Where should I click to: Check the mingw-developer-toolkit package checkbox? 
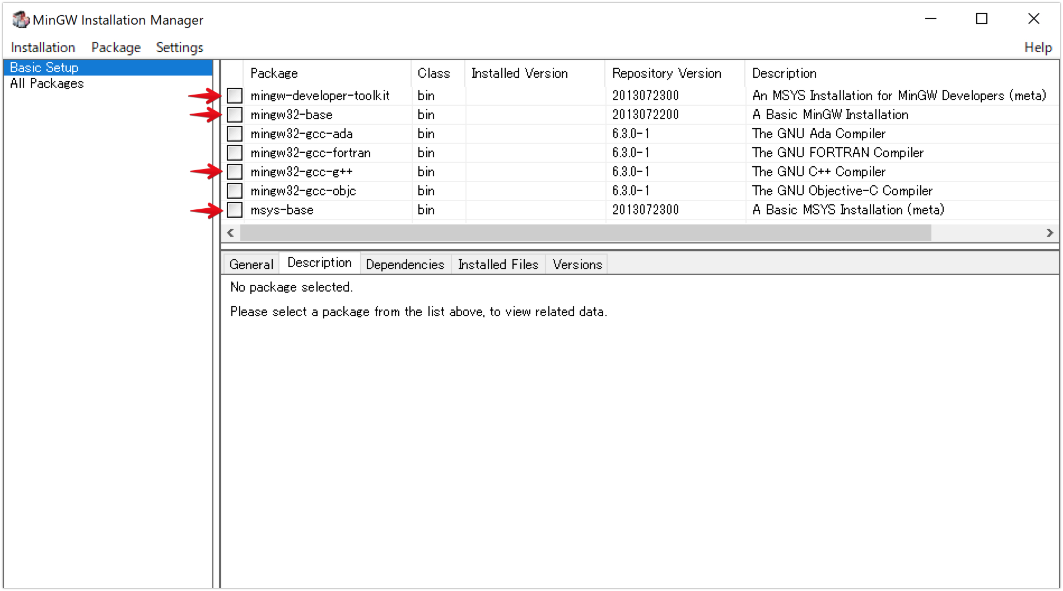pyautogui.click(x=235, y=96)
